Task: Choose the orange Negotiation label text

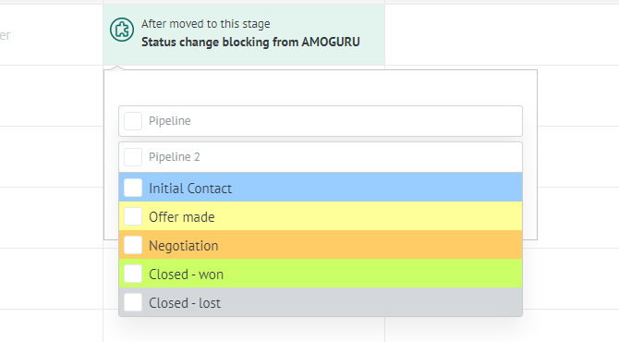Action: (x=184, y=246)
